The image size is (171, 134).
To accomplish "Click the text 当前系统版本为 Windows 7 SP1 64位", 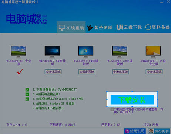I will (x=58, y=99).
